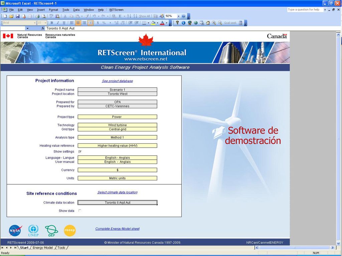Click the horizontal scrollbar track
The height and width of the screenshot is (256, 342).
pos(295,248)
